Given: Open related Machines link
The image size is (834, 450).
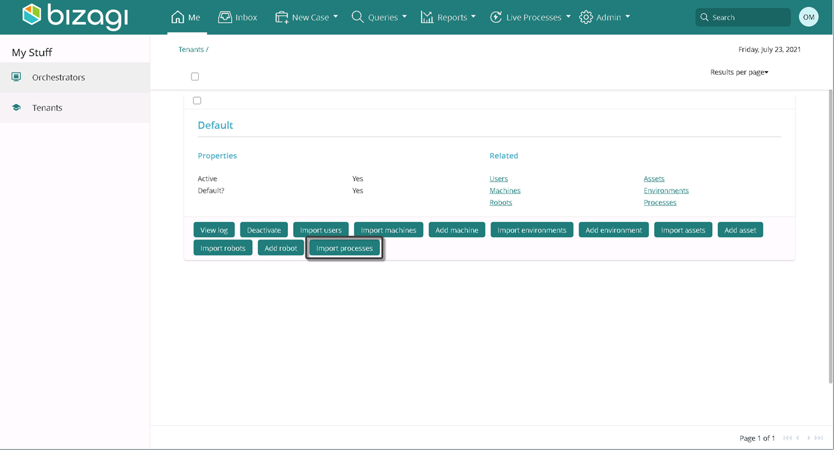Looking at the screenshot, I should (x=505, y=191).
